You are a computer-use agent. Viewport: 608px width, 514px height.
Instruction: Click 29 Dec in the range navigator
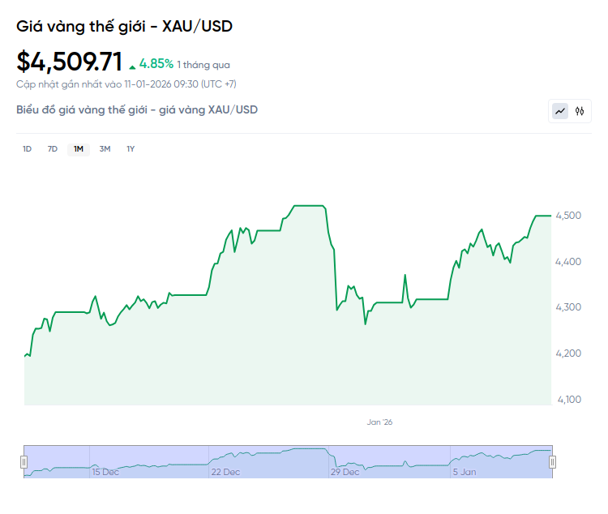[x=346, y=472]
